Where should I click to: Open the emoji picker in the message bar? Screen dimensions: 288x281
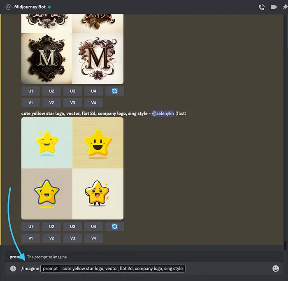pyautogui.click(x=276, y=268)
